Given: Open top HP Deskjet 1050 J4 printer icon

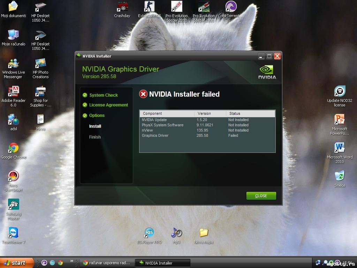Looking at the screenshot, I should coord(40,12).
